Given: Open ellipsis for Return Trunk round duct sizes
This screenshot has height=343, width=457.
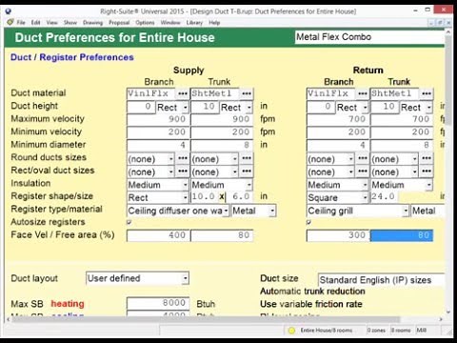Looking at the screenshot, I should 427,158.
